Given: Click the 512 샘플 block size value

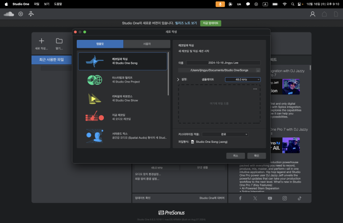Looking at the screenshot, I should (203, 168).
